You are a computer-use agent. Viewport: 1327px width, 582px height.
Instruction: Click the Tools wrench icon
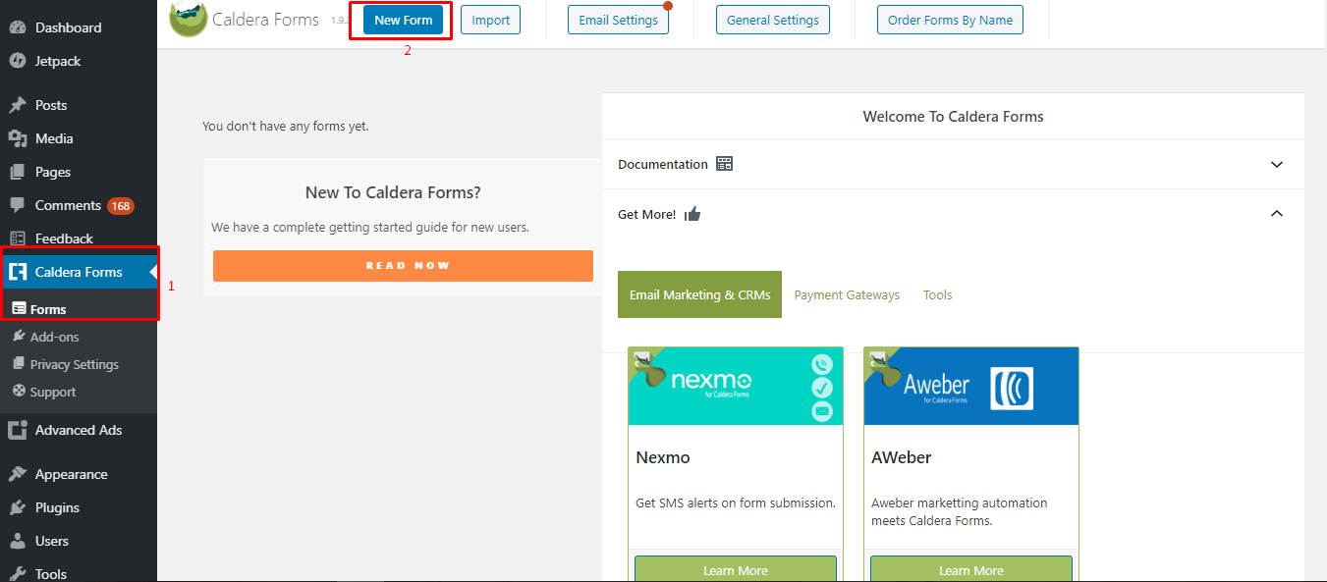(18, 574)
